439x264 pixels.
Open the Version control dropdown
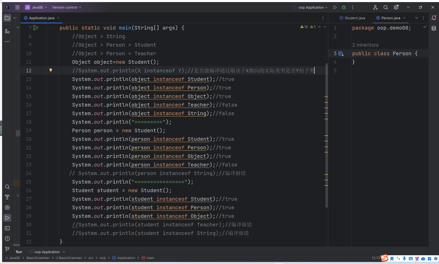pos(67,7)
